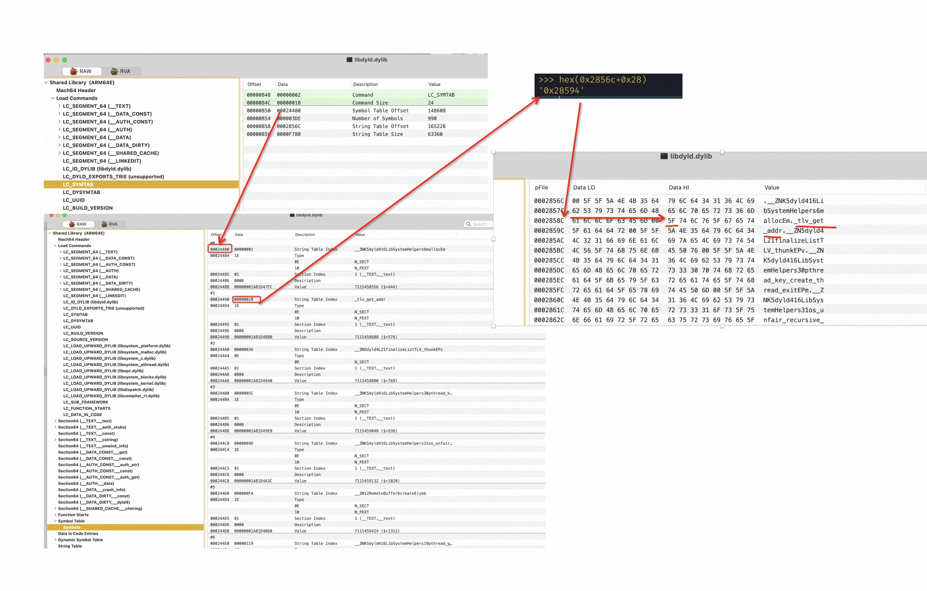Image resolution: width=927 pixels, height=591 pixels.
Task: Click Offset column header in top window
Action: [254, 84]
